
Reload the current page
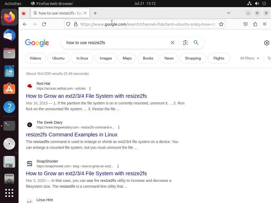click(x=44, y=24)
